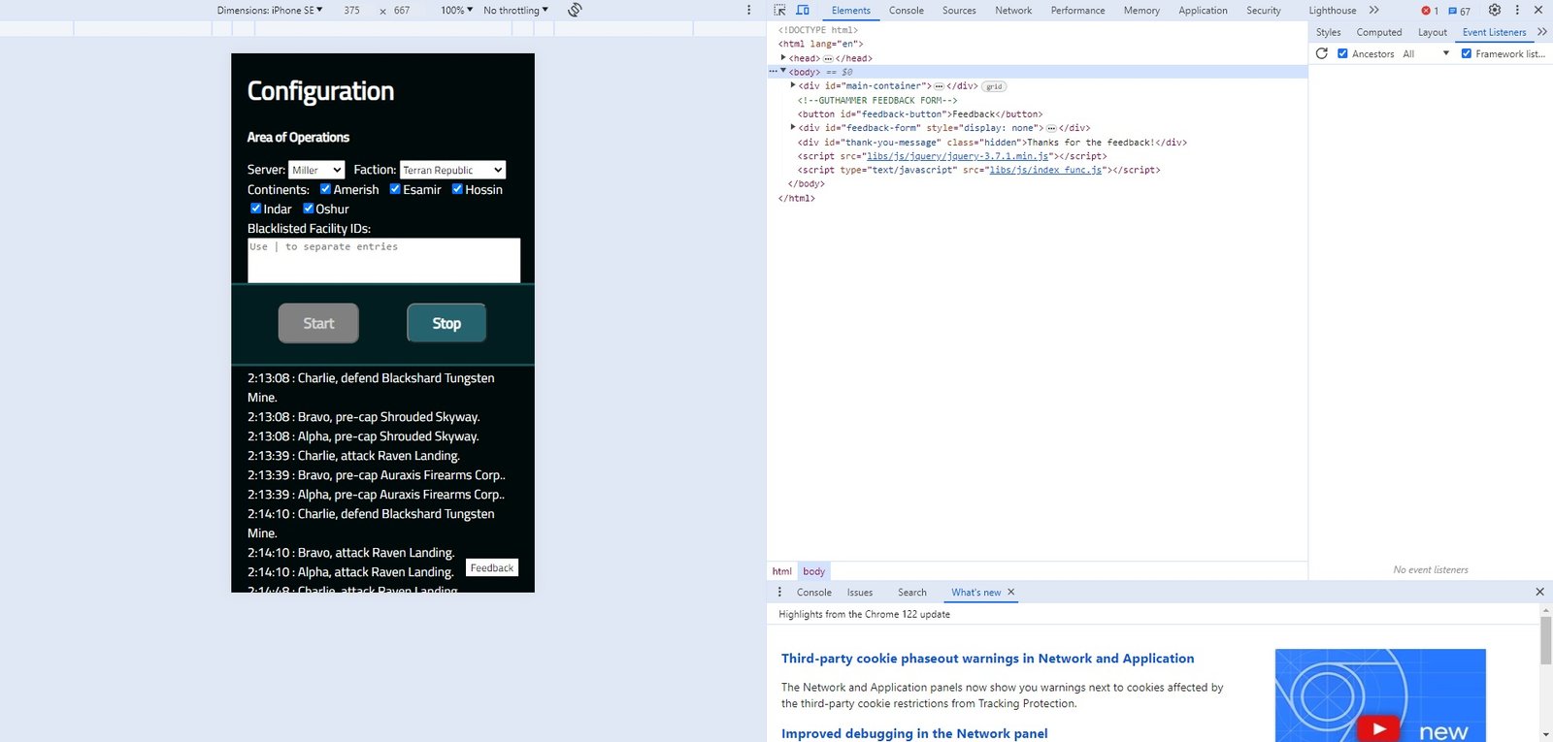
Task: Open the Server dropdown showing Miller
Action: coord(316,170)
